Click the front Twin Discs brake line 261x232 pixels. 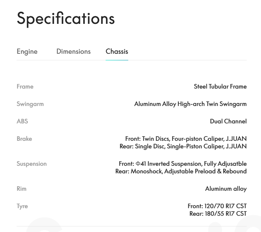pos(186,139)
